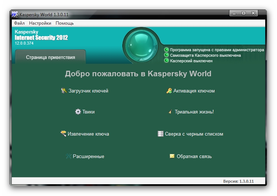
Task: Click the green indicator beside Самозащита Касперского выключена
Action: pyautogui.click(x=166, y=55)
